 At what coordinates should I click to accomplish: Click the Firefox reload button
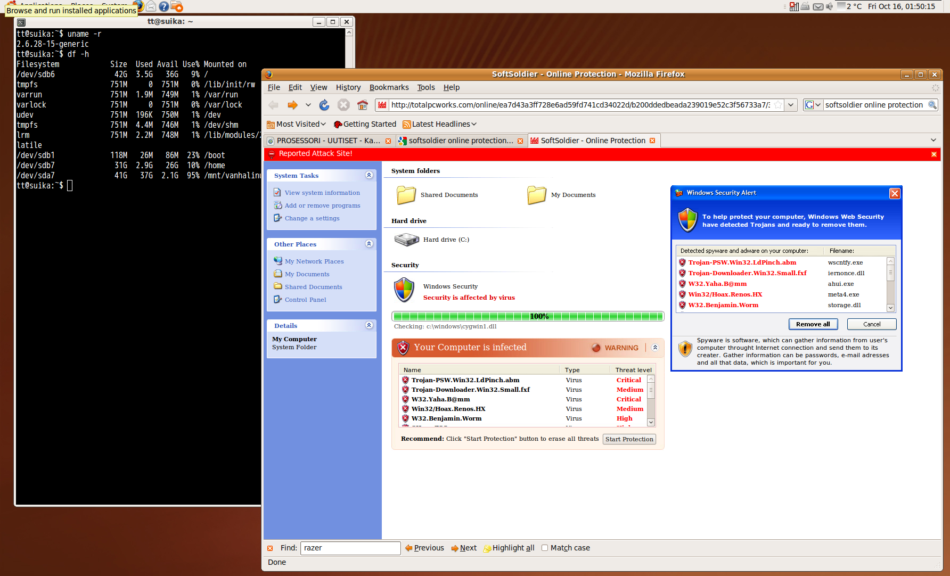324,105
